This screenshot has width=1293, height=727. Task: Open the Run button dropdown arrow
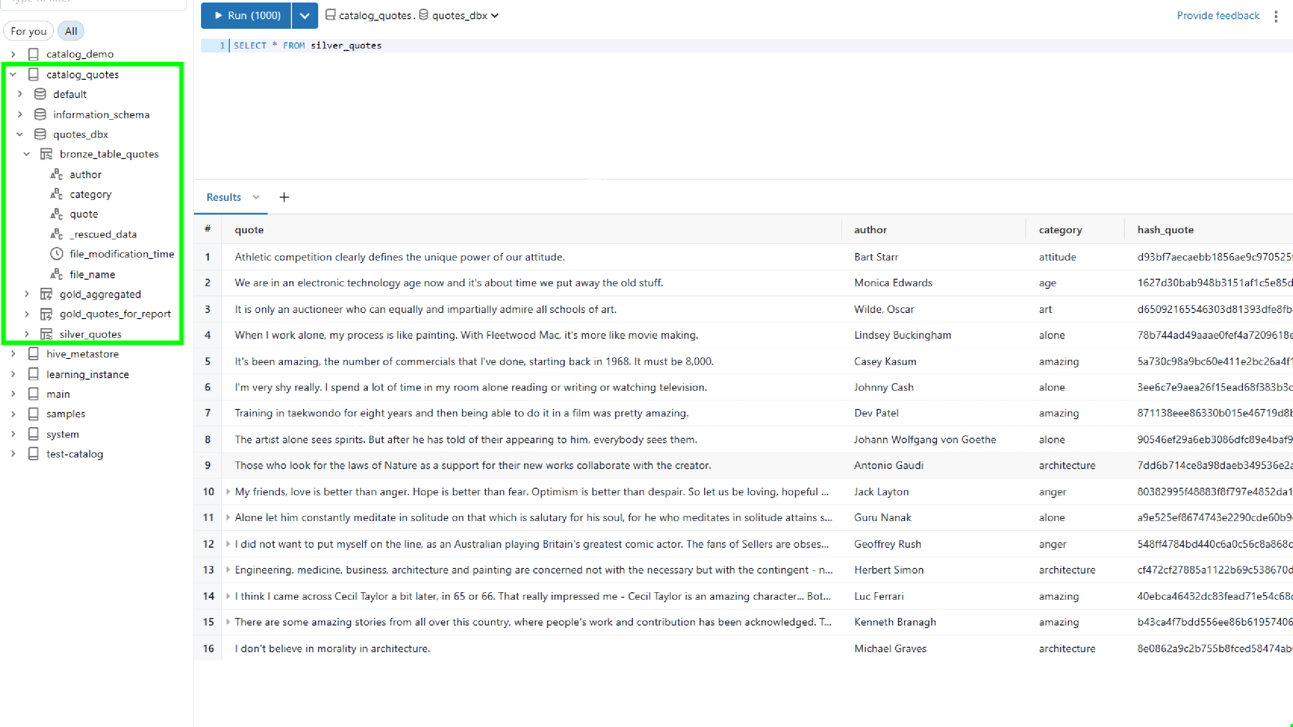tap(305, 16)
